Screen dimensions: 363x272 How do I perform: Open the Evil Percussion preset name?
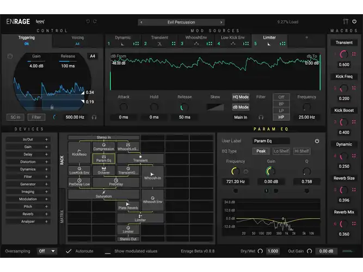(181, 22)
